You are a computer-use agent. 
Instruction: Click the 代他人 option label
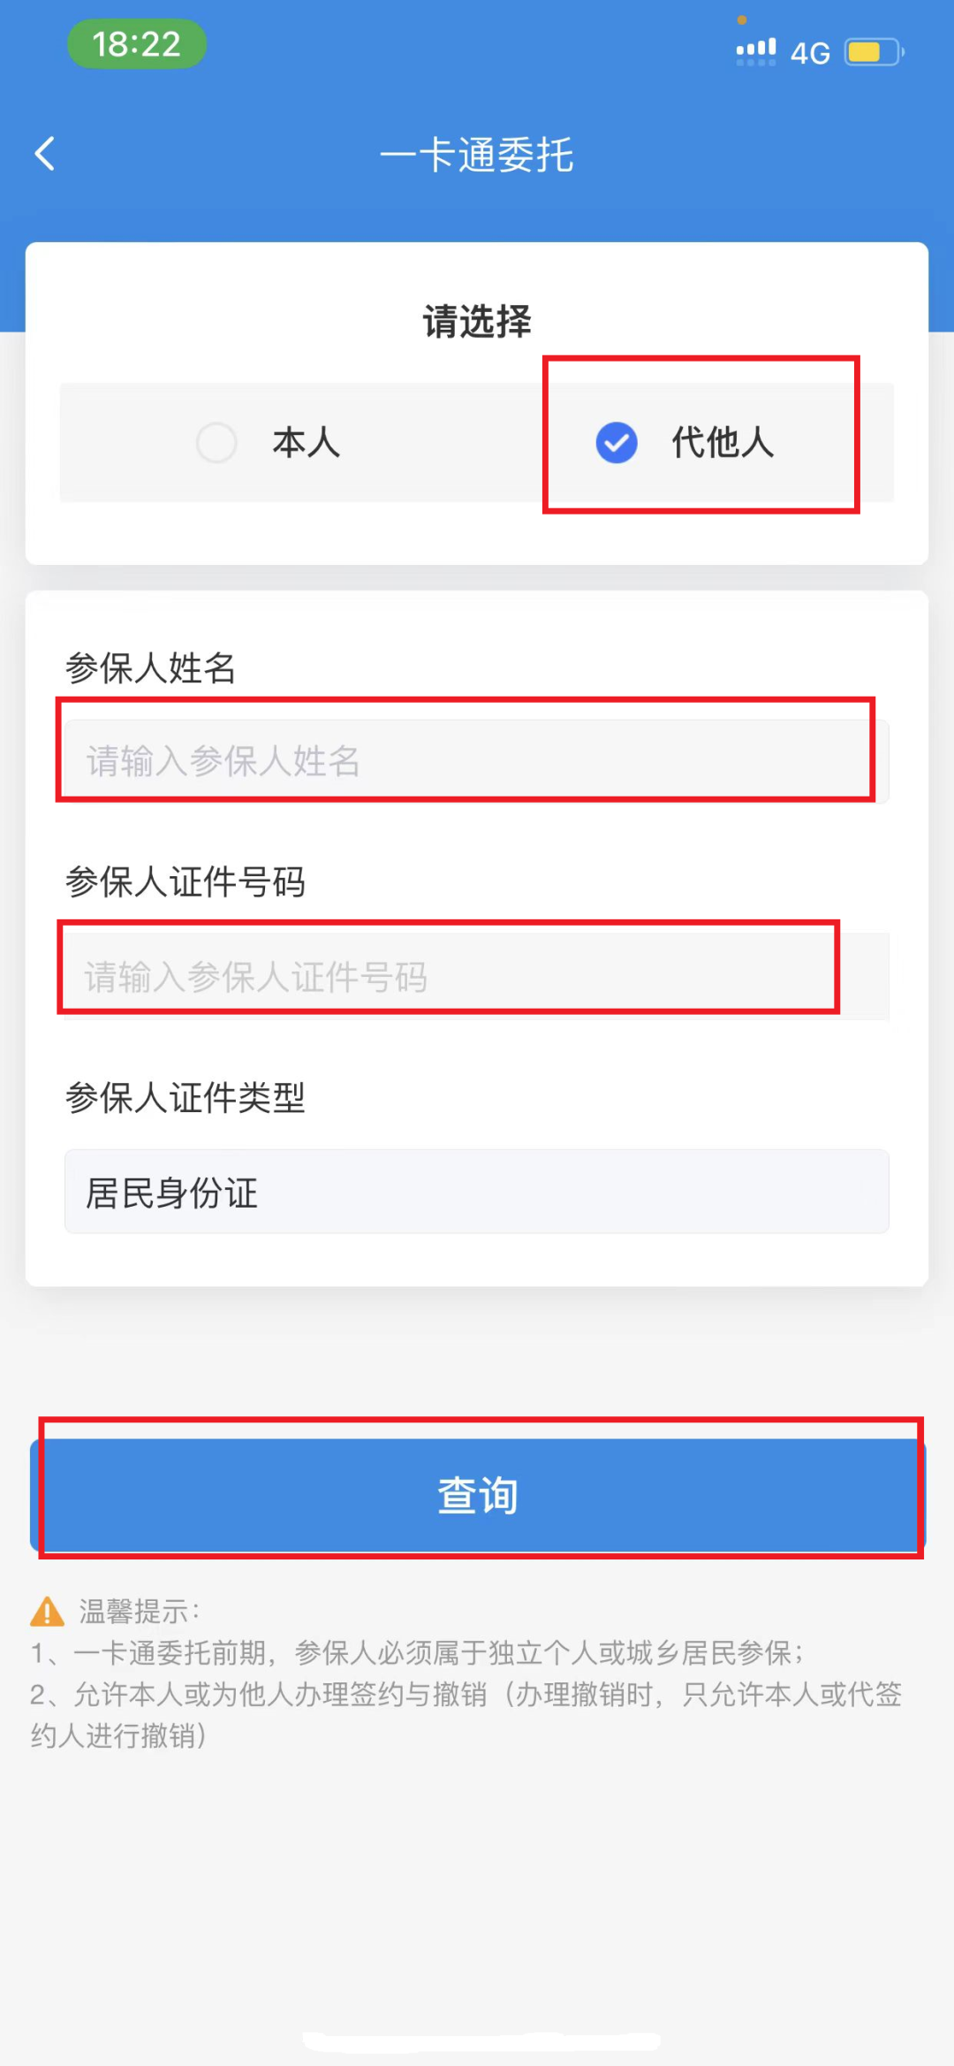(723, 442)
